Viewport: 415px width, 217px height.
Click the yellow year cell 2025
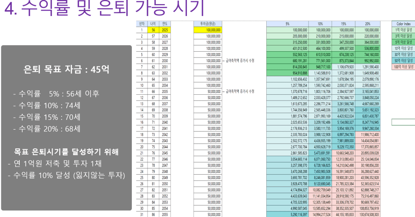[165, 30]
